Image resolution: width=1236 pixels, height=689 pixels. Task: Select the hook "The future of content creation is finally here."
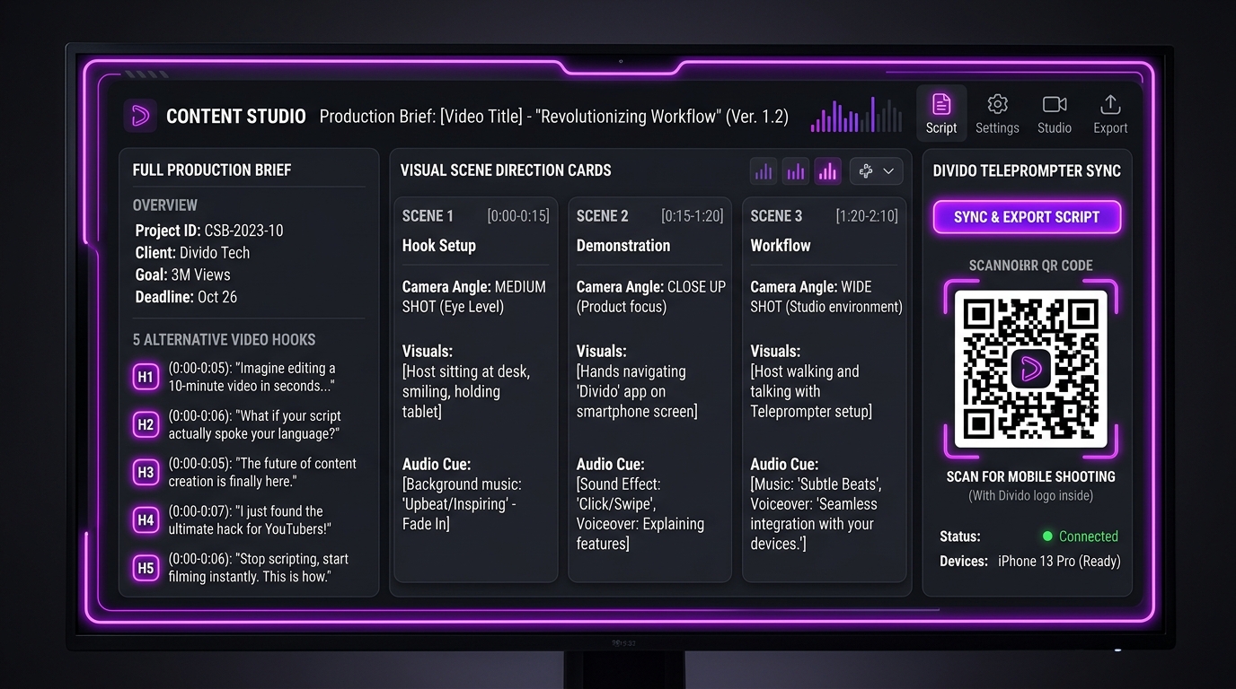[x=262, y=472]
